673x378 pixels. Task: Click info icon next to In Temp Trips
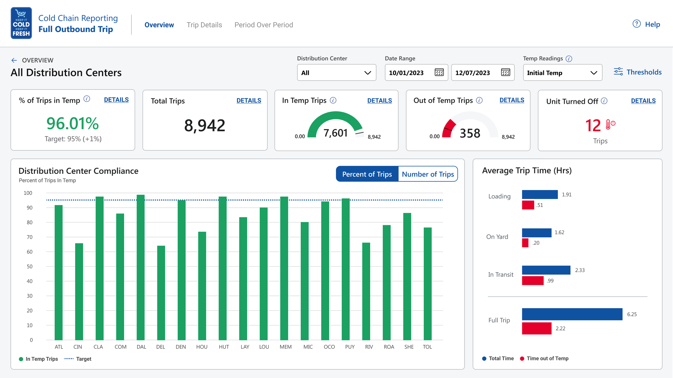[333, 100]
